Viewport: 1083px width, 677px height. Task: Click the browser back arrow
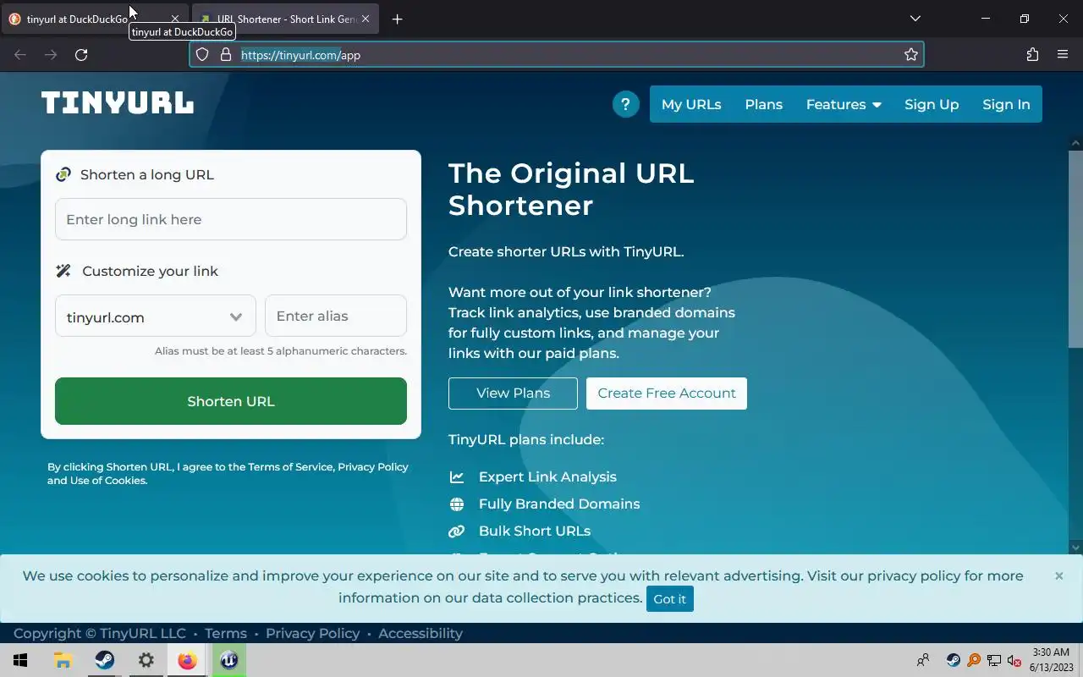click(x=20, y=55)
